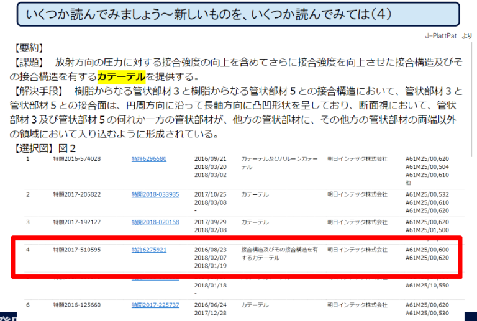
Task: Click applicant 朝日インテック株式会社 in row 2
Action: point(357,194)
